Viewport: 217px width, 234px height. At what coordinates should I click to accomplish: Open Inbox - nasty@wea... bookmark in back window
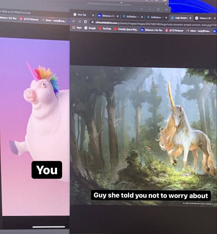54,20
